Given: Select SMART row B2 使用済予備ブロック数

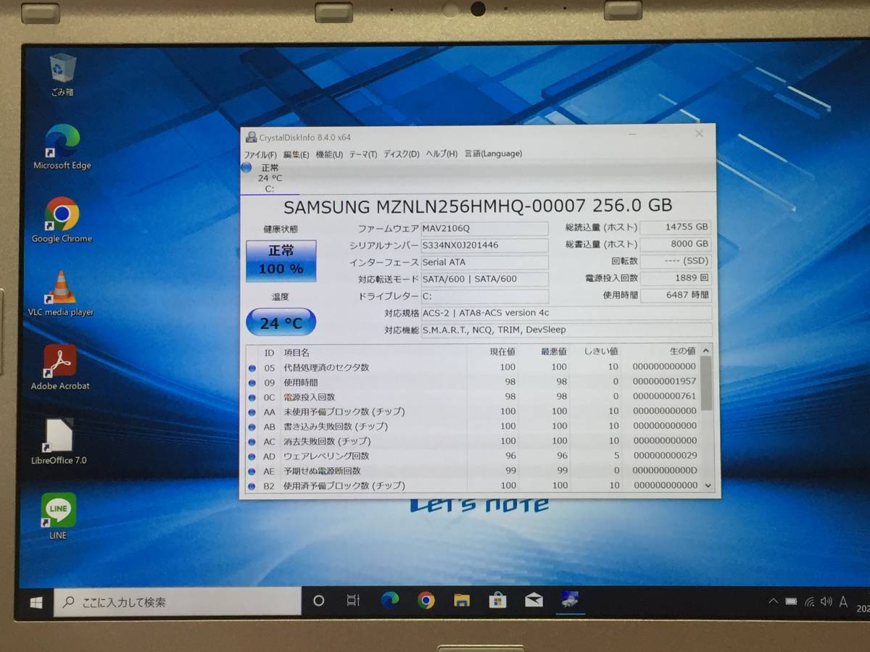Looking at the screenshot, I should [x=473, y=485].
